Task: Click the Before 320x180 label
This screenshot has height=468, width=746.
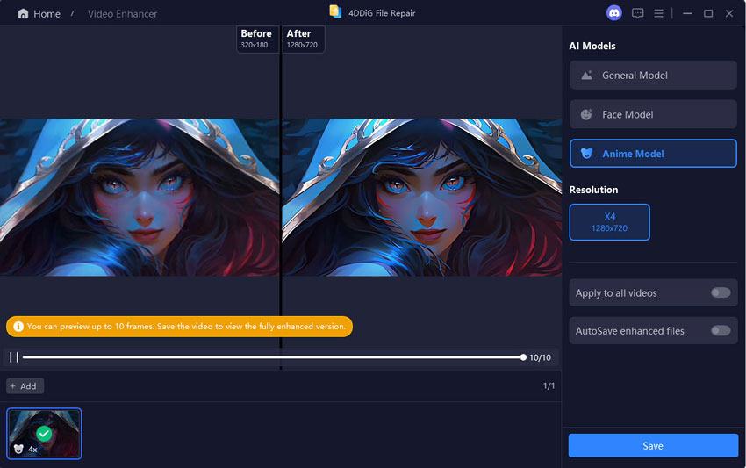Action: (257, 39)
